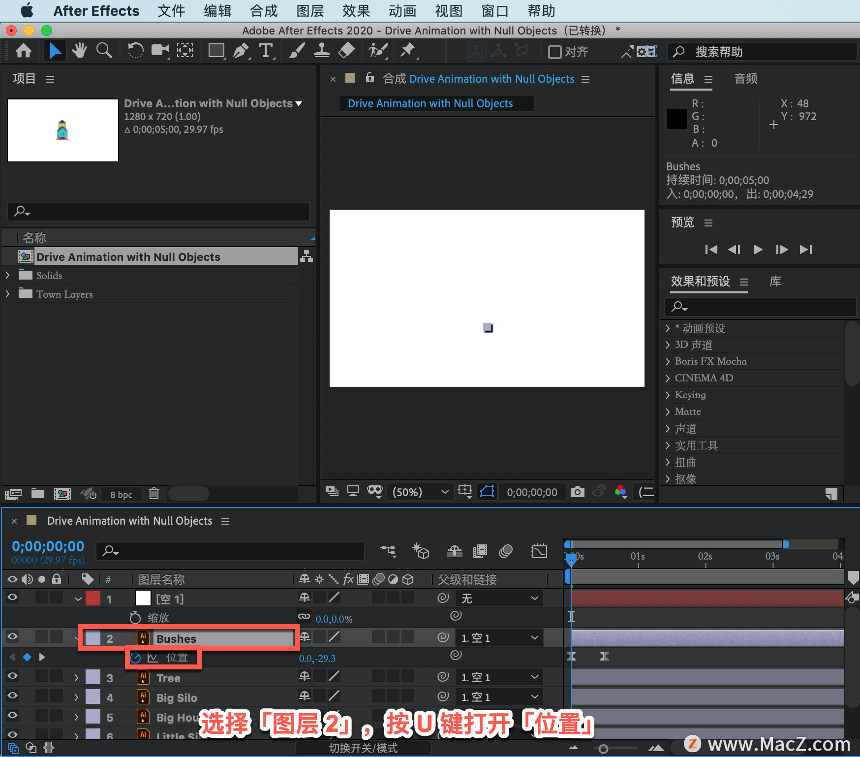Screen dimensions: 860x757
Task: Open the graph editor icon in timeline
Action: (x=539, y=551)
